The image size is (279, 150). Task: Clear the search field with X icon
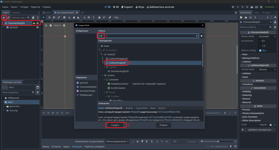point(197,36)
